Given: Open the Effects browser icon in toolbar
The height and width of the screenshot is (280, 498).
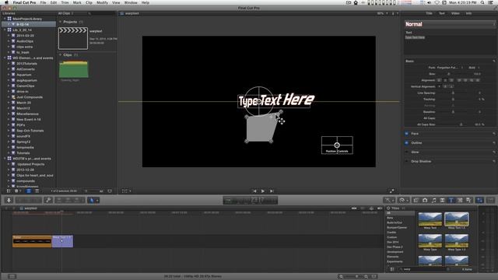Looking at the screenshot, I should point(416,200).
